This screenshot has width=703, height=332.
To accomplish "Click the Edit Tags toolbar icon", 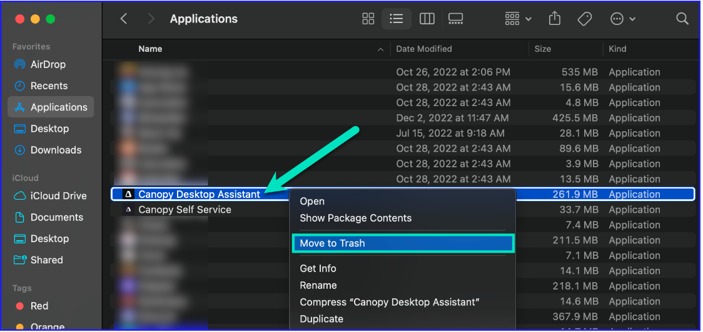I will point(585,19).
